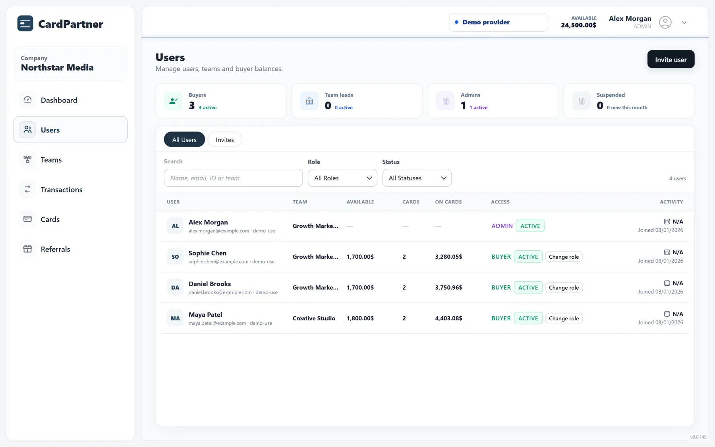Viewport: 715px width, 447px height.
Task: Open the Cards sidebar icon
Action: click(x=27, y=219)
